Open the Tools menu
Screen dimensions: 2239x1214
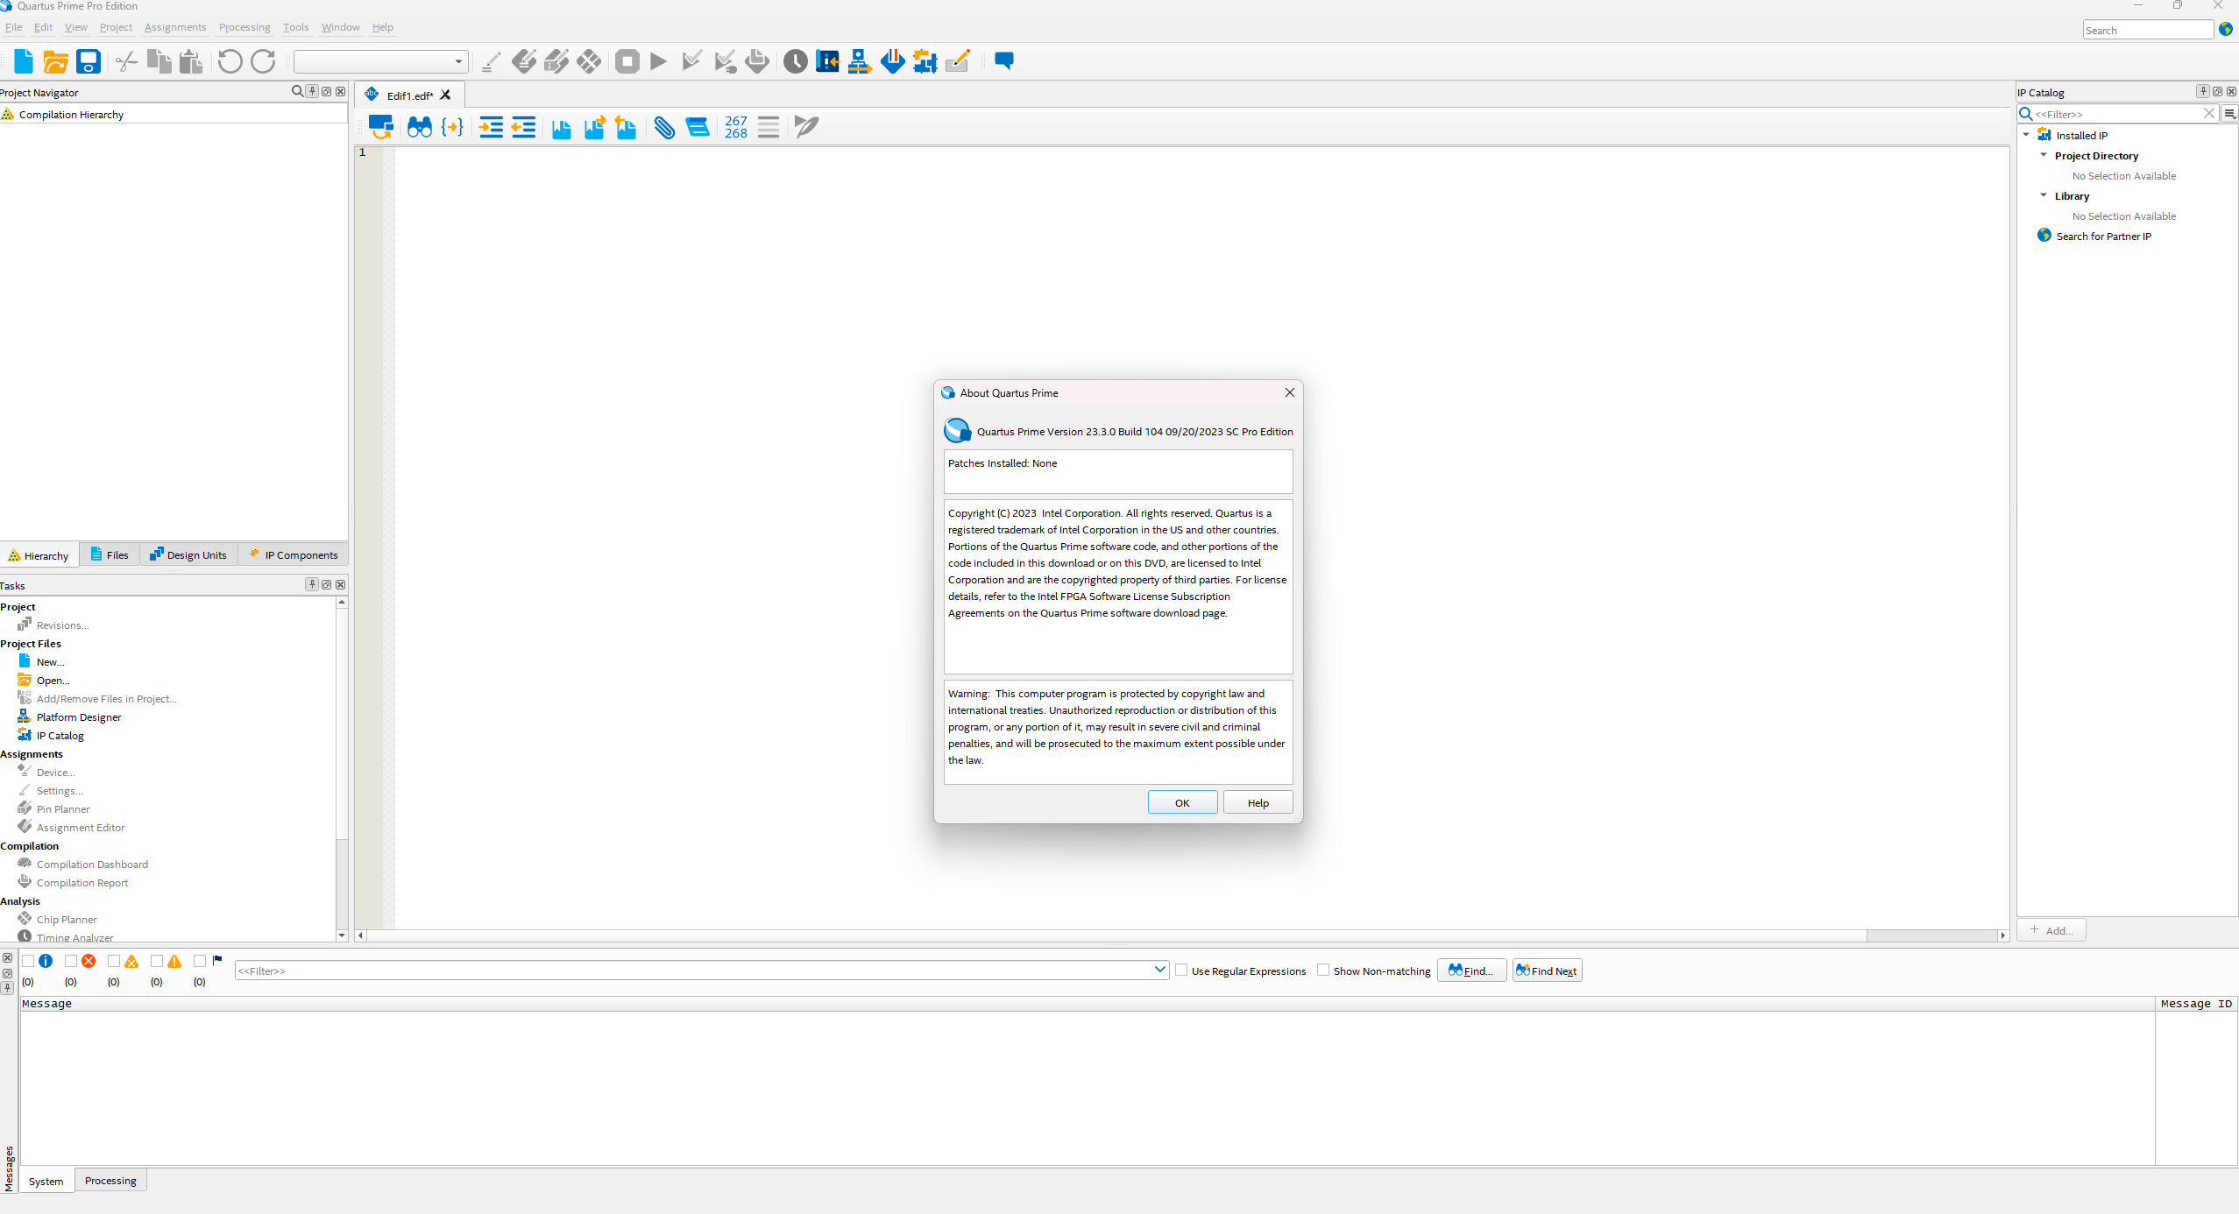click(295, 27)
